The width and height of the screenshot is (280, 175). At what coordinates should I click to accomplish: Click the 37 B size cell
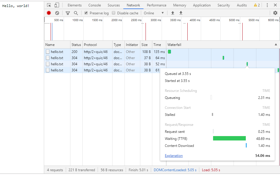(x=146, y=58)
